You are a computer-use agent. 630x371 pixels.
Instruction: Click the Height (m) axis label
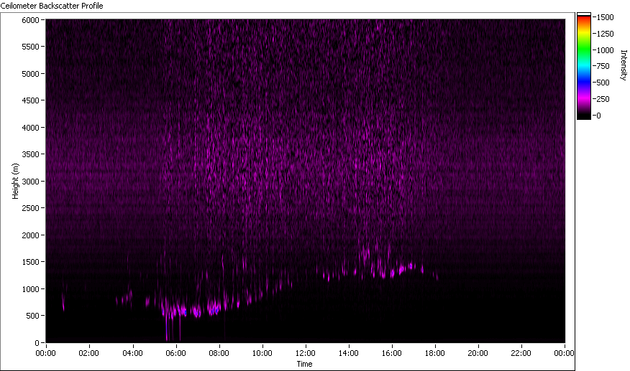coord(15,181)
